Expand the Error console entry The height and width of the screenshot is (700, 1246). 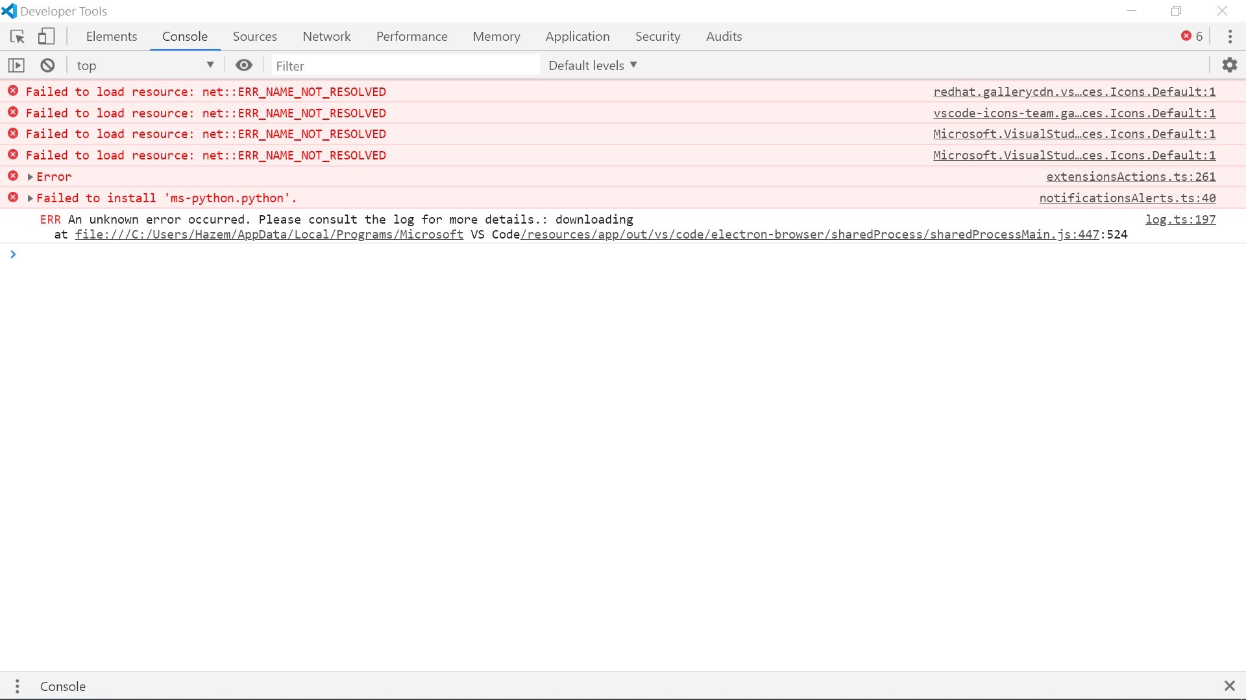(x=30, y=176)
